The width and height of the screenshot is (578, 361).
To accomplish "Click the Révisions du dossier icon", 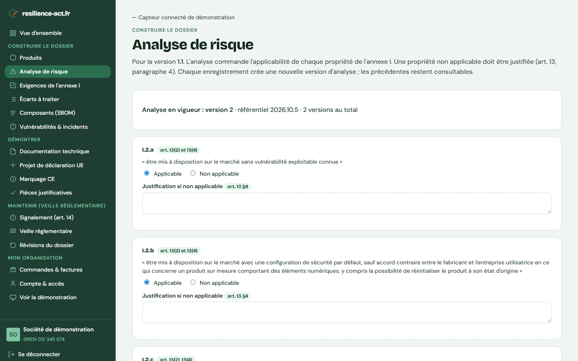I will 13,245.
